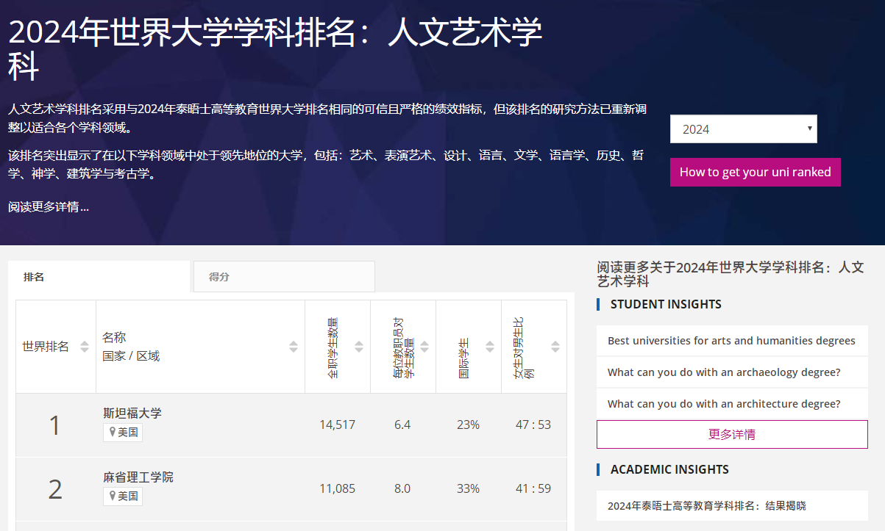Open 2024年泰晤士高等教育学科排名：结果揭晓 article
This screenshot has width=885, height=531.
tap(706, 506)
